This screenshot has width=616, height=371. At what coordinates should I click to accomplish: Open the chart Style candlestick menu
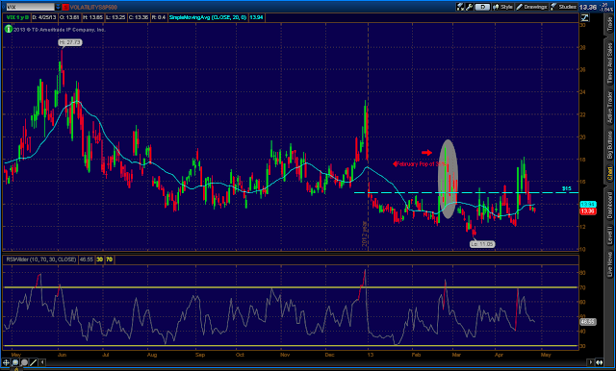(x=502, y=7)
